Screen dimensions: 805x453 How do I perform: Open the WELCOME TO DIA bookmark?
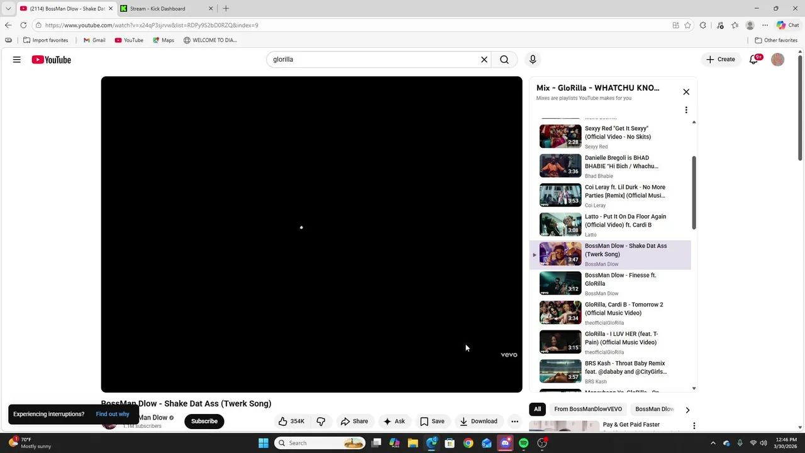pos(210,40)
